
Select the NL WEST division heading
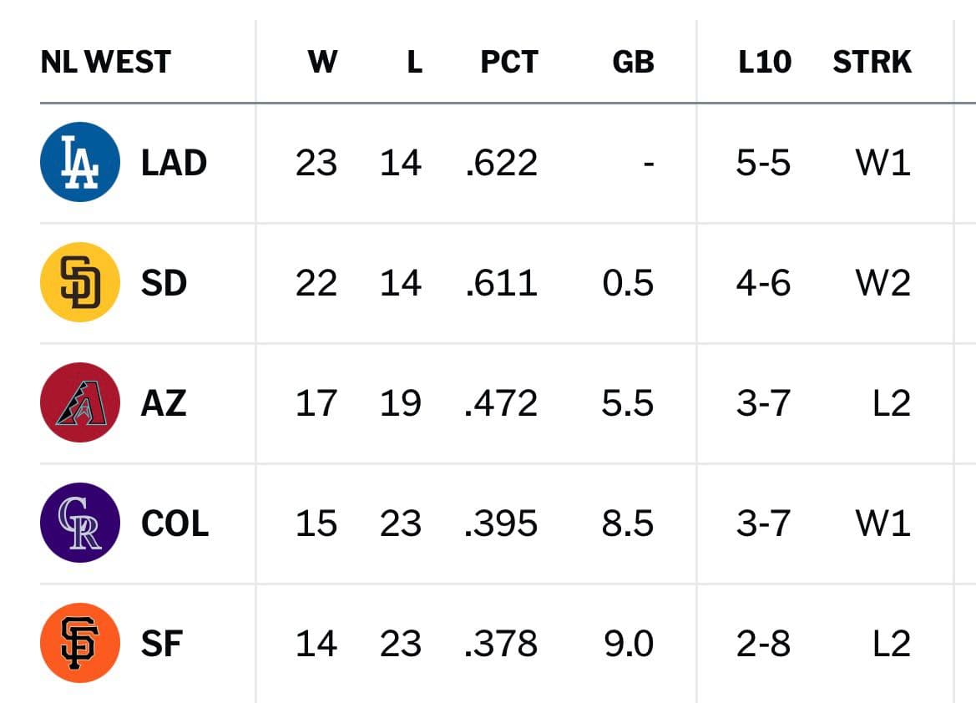pyautogui.click(x=105, y=62)
